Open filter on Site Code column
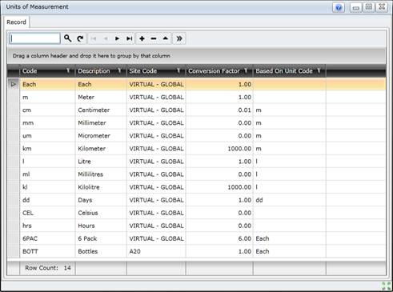 [178, 70]
